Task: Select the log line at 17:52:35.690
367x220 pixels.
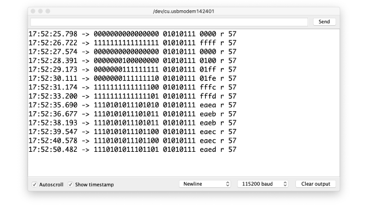Action: 132,105
